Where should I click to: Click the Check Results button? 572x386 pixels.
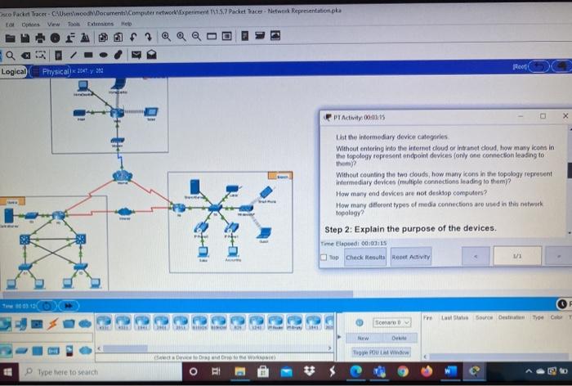[x=365, y=257]
